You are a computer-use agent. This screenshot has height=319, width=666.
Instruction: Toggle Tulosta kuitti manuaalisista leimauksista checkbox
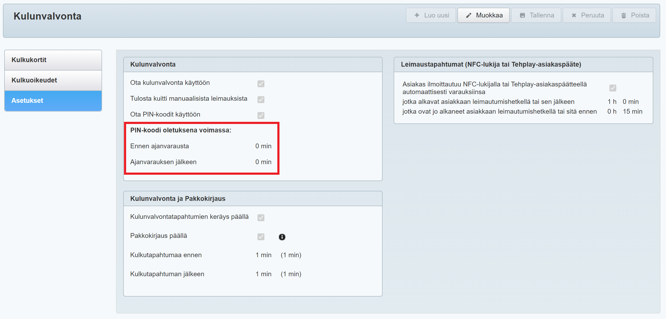pyautogui.click(x=261, y=100)
